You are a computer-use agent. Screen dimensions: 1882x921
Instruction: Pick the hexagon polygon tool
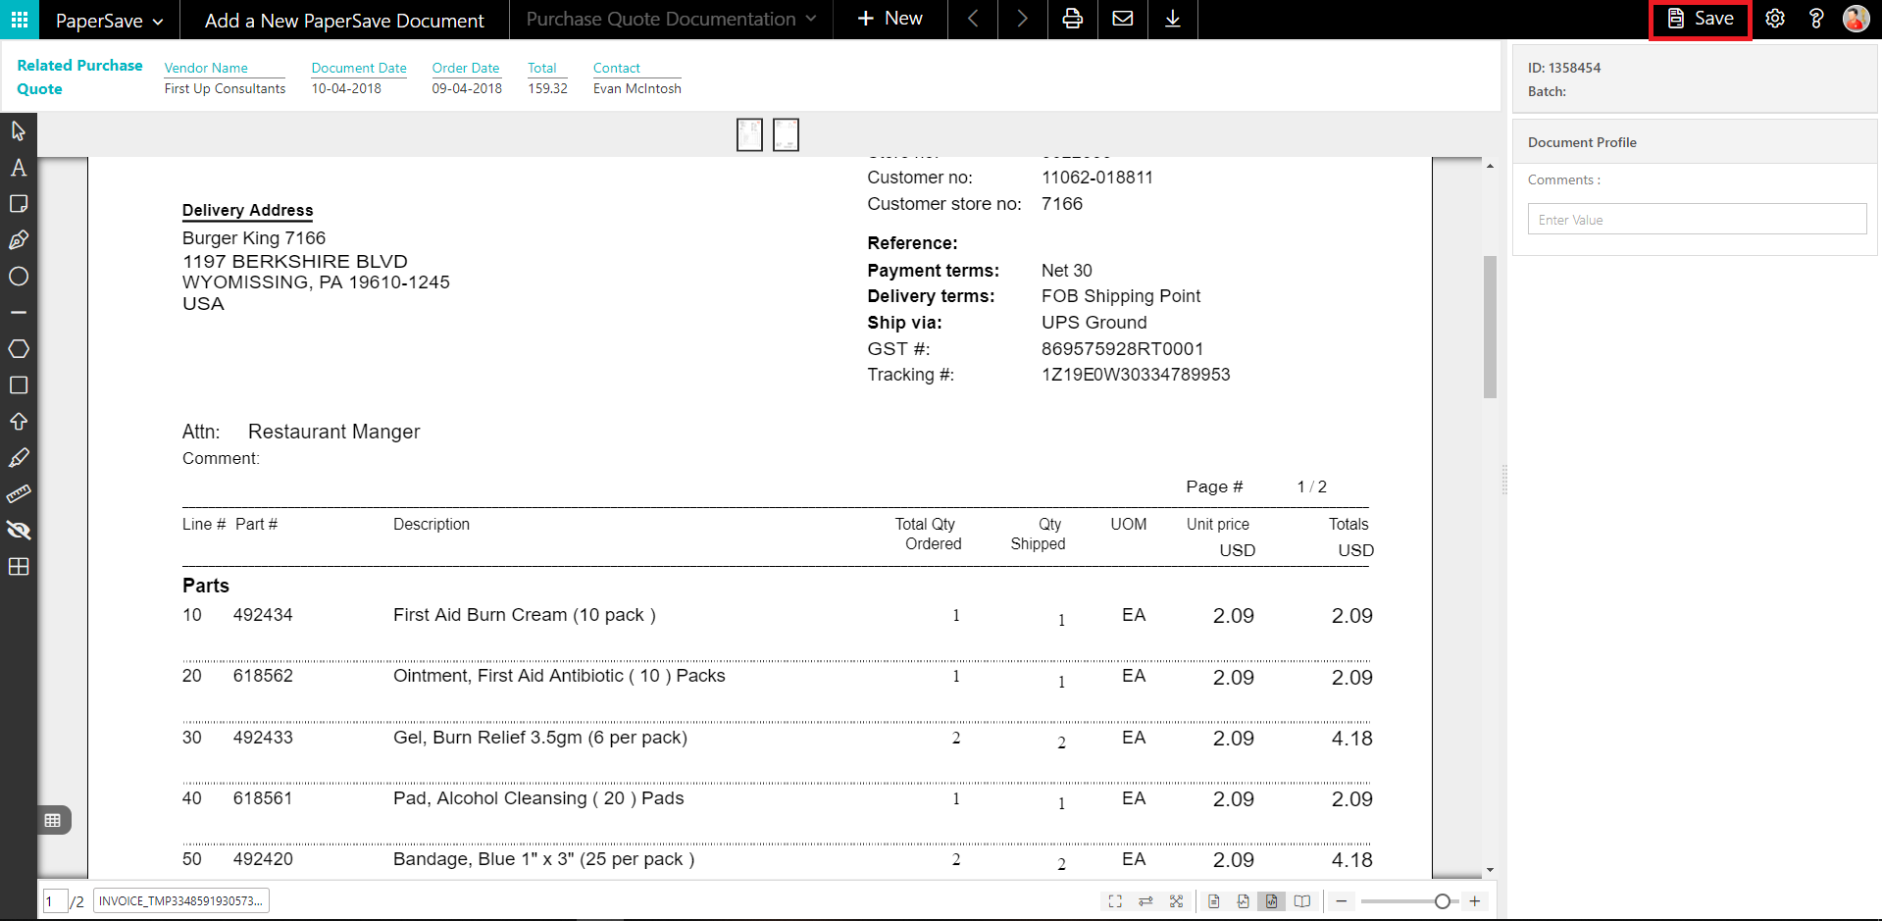19,349
